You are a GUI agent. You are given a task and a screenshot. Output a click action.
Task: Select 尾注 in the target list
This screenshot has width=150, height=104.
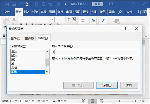(28, 60)
